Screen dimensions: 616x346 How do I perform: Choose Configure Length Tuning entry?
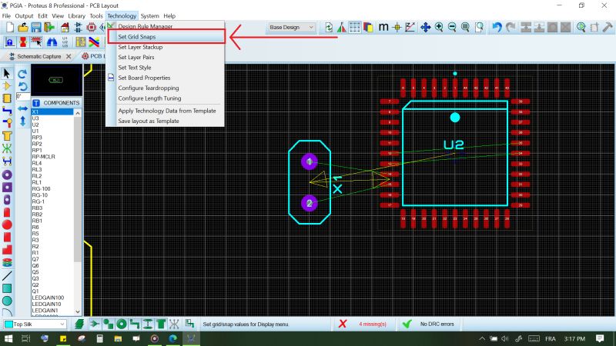point(166,98)
